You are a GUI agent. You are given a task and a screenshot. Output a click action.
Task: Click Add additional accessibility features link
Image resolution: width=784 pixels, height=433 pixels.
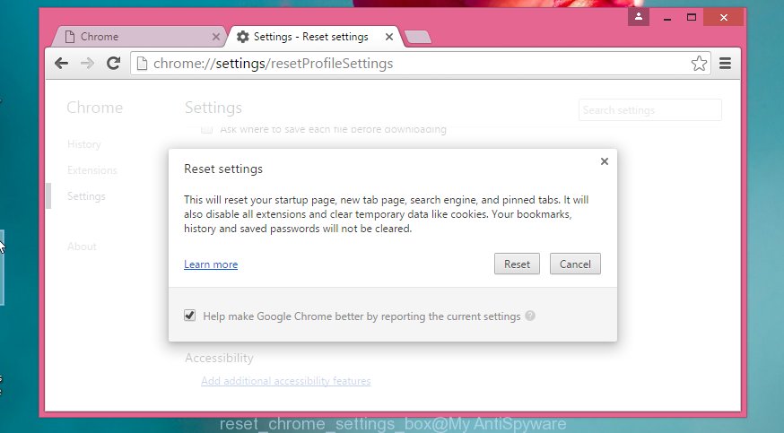point(286,381)
